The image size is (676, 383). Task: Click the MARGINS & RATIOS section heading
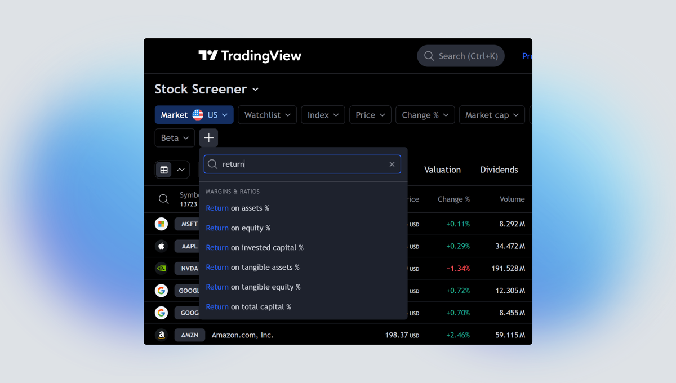[233, 191]
